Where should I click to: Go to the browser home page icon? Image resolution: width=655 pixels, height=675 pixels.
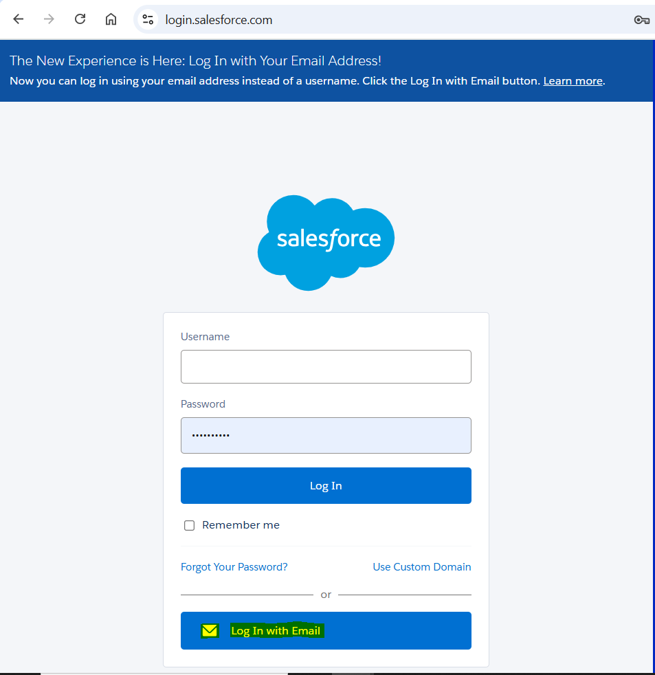[111, 19]
